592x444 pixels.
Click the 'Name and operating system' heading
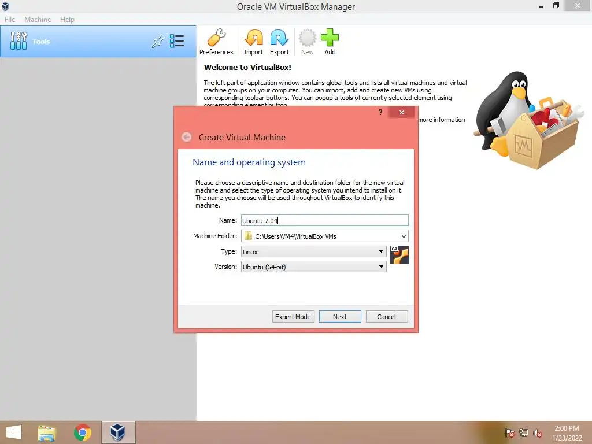(x=249, y=162)
